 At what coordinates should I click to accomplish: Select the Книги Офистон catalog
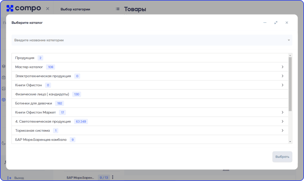pyautogui.click(x=150, y=85)
